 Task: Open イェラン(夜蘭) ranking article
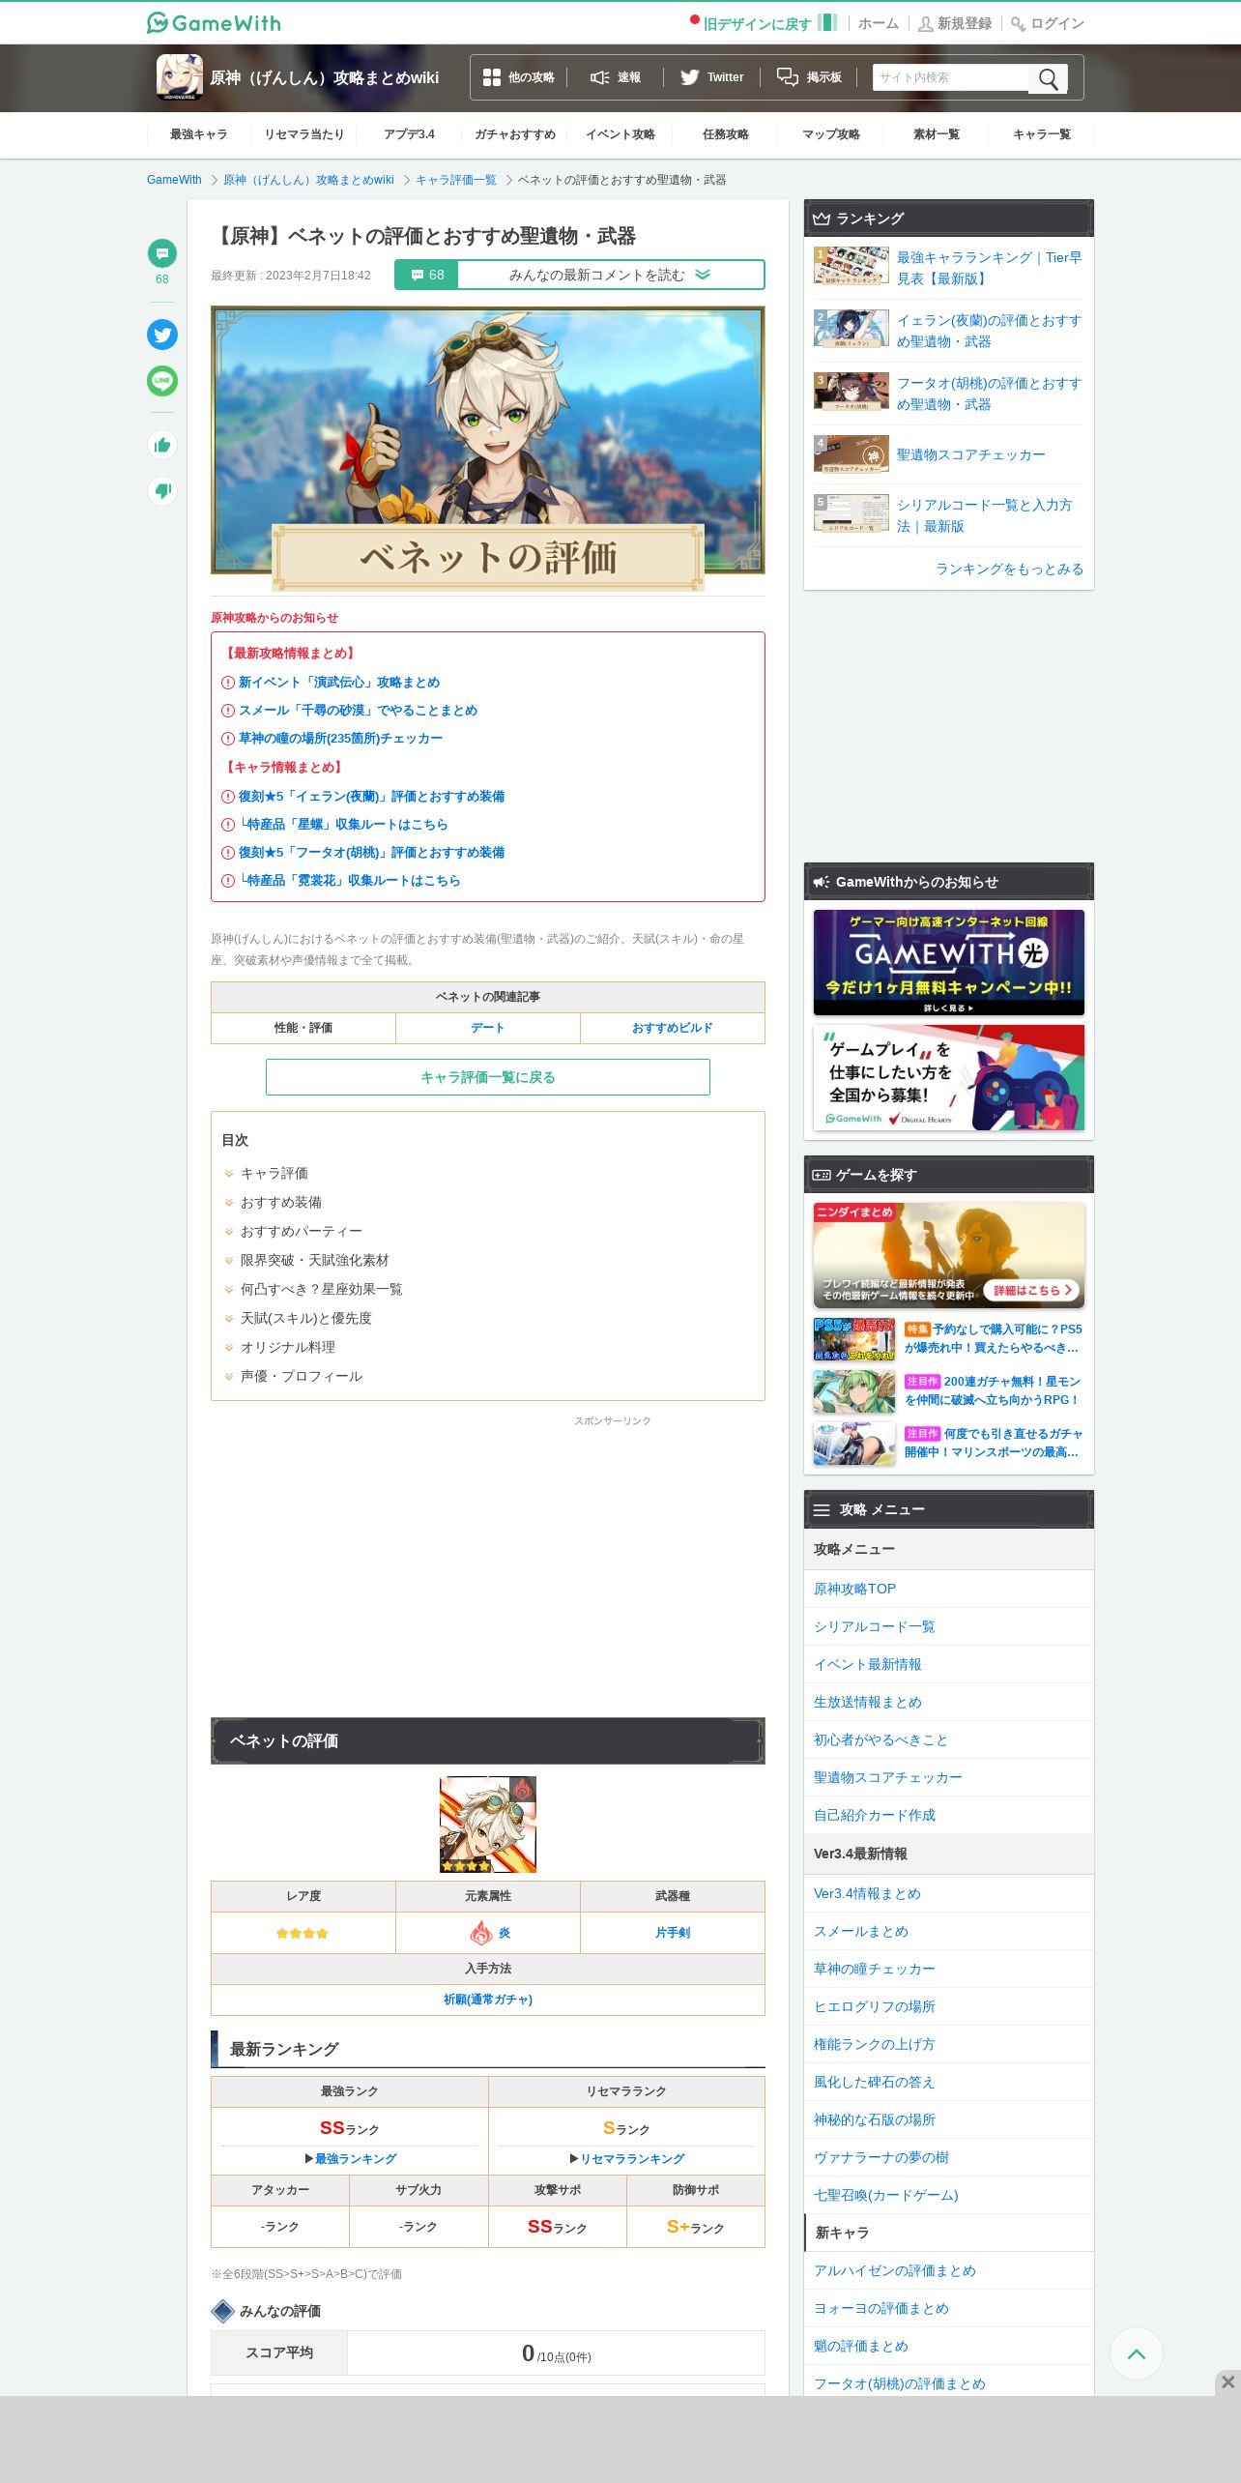coord(989,331)
